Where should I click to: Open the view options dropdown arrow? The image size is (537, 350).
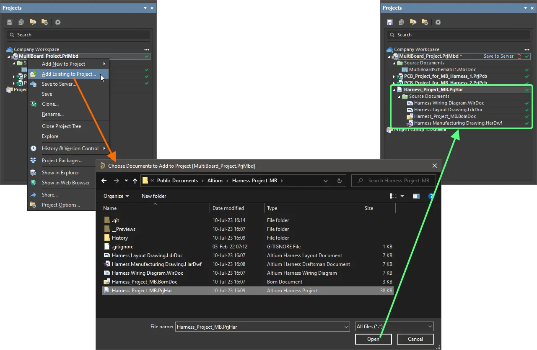point(402,196)
